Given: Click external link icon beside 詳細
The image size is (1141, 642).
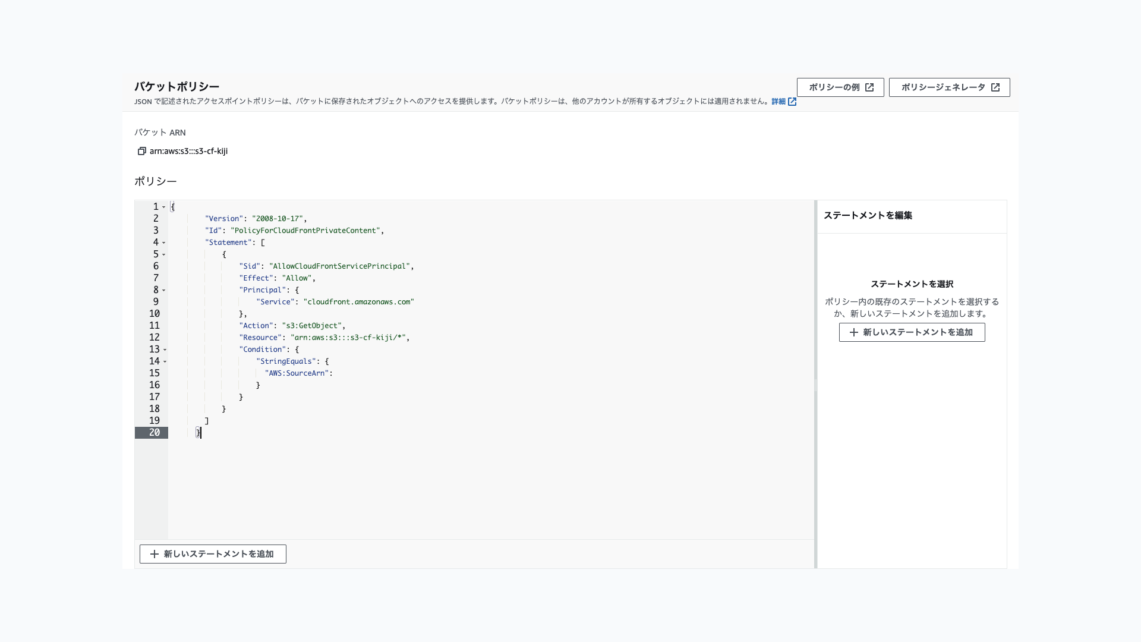Looking at the screenshot, I should click(x=792, y=102).
